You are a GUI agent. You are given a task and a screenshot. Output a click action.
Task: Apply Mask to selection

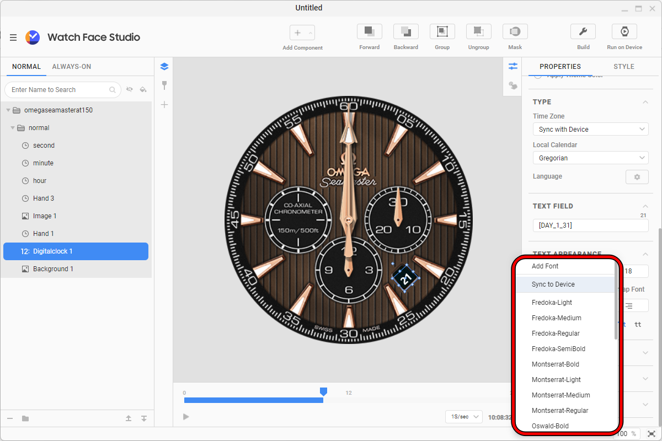point(515,31)
